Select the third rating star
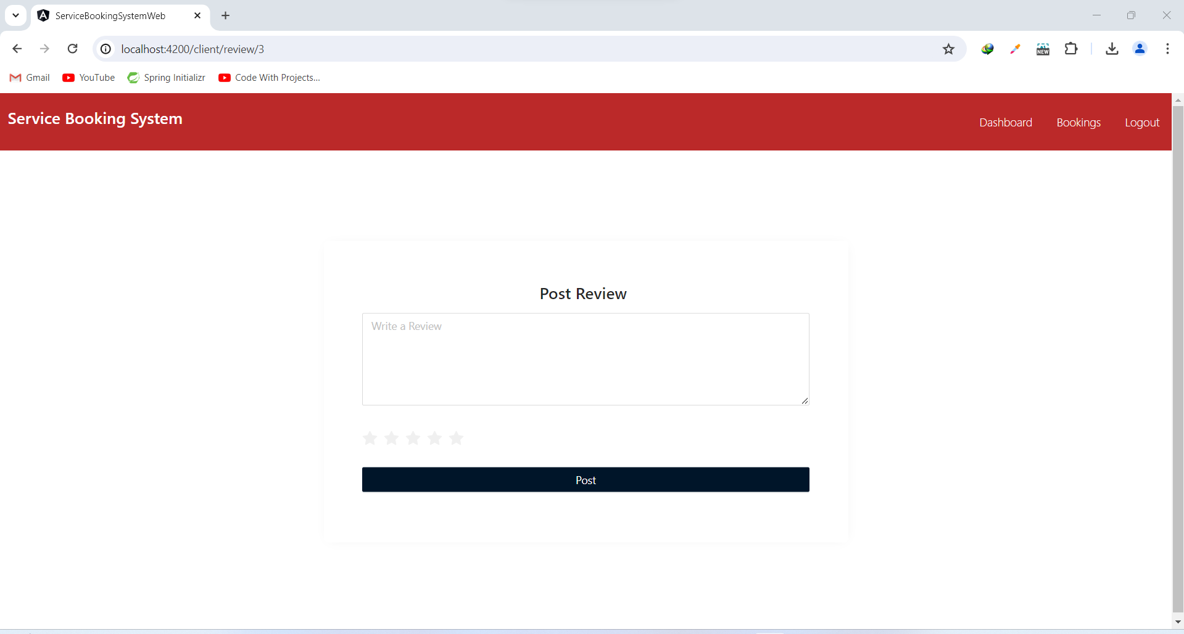The width and height of the screenshot is (1184, 634). pyautogui.click(x=413, y=438)
